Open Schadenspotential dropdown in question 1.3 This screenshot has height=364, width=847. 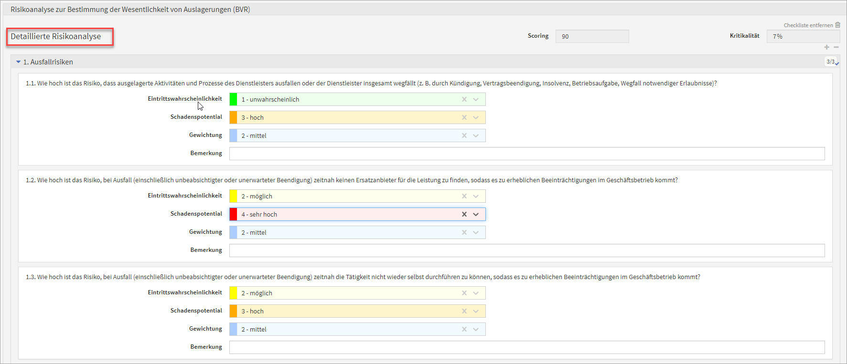(x=476, y=311)
